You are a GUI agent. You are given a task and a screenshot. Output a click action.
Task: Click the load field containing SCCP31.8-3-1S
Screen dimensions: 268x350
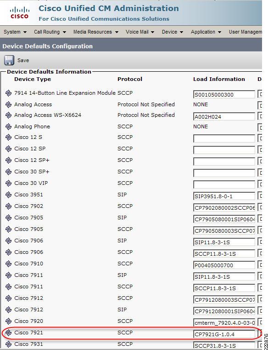click(x=224, y=345)
